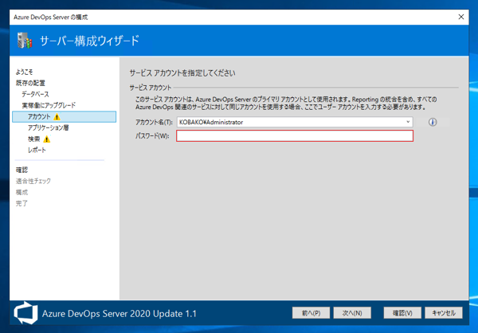
Task: Select the 確認 step in sidebar
Action: click(22, 170)
